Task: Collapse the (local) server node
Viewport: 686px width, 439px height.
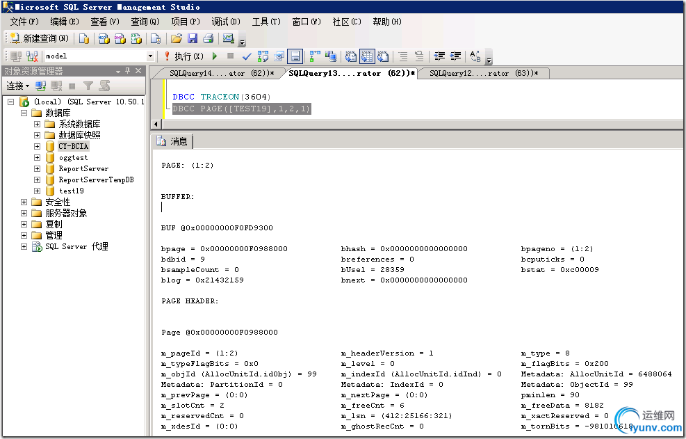Action: point(11,102)
